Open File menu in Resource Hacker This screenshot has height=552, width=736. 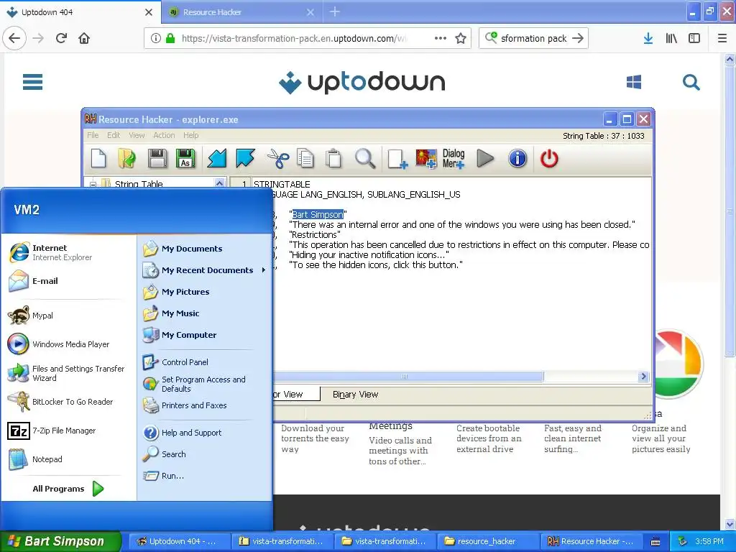click(x=93, y=135)
